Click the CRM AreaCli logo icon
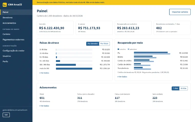This screenshot has height=122, width=195. pos(5,5)
